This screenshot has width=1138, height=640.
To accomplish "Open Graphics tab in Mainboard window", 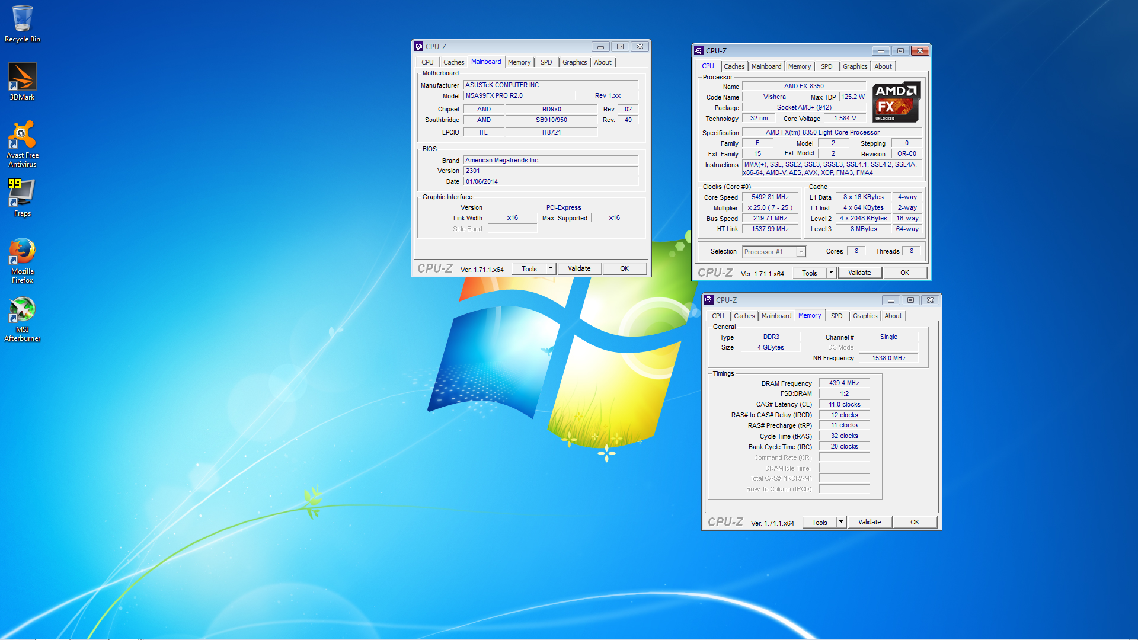I will (574, 62).
